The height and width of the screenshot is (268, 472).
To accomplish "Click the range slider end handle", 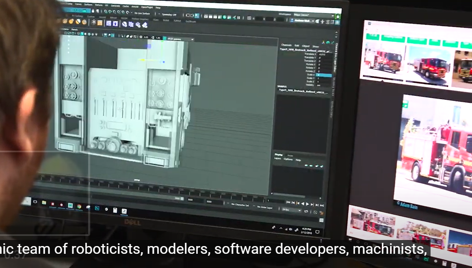I will [182, 199].
